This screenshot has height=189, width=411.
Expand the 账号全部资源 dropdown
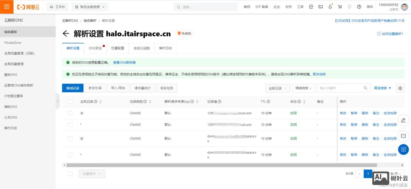click(x=90, y=7)
